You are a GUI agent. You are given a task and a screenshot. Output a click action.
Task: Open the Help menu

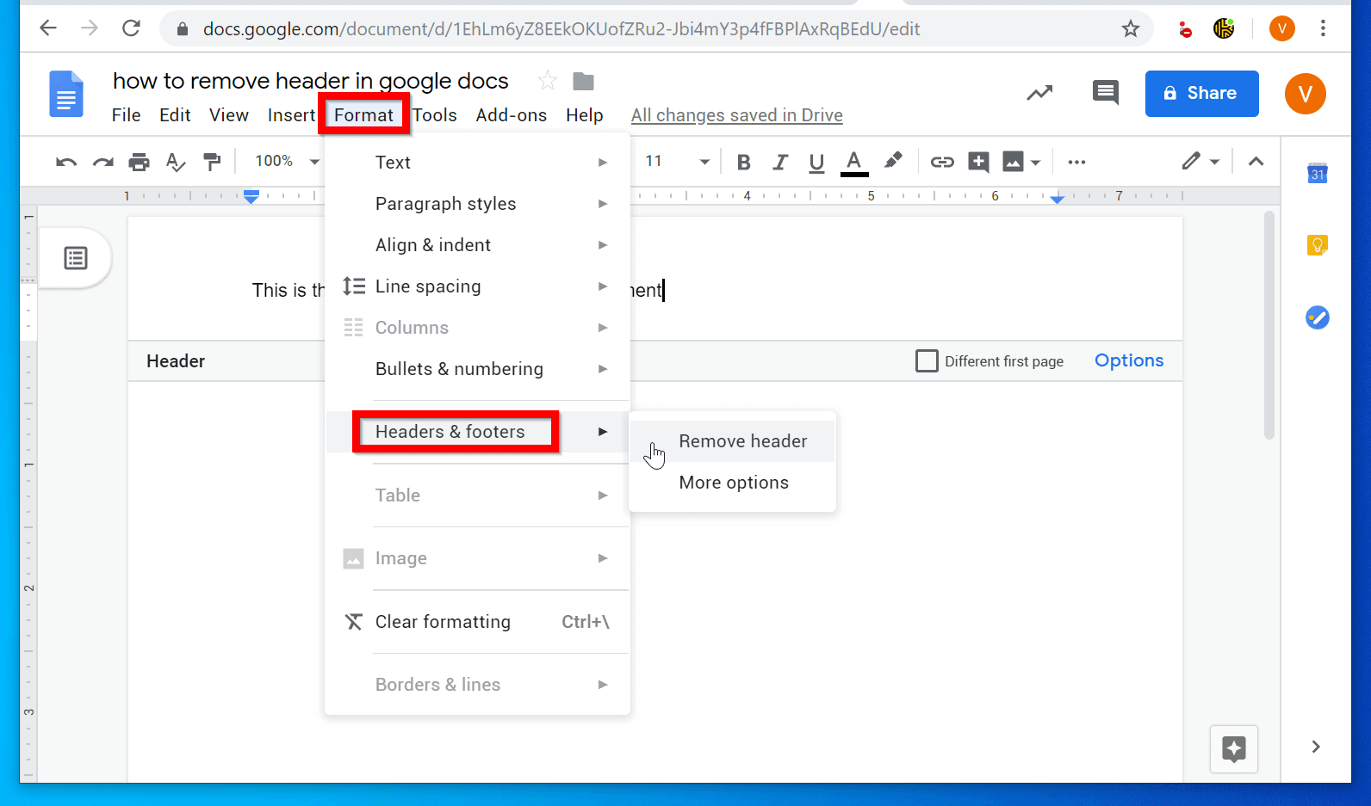point(585,115)
